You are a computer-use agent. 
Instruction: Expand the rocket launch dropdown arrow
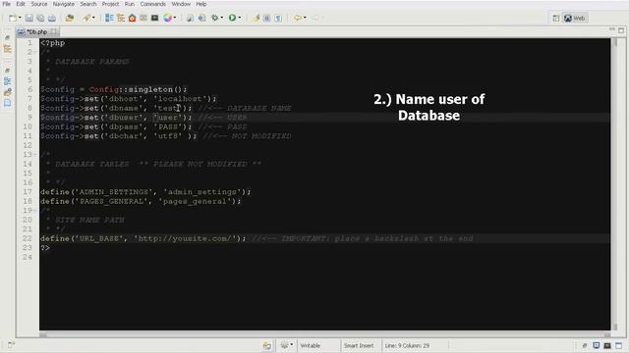tap(93, 18)
